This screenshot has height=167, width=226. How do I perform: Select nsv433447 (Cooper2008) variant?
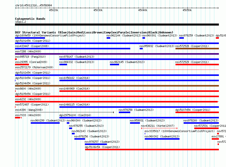coord(32,46)
